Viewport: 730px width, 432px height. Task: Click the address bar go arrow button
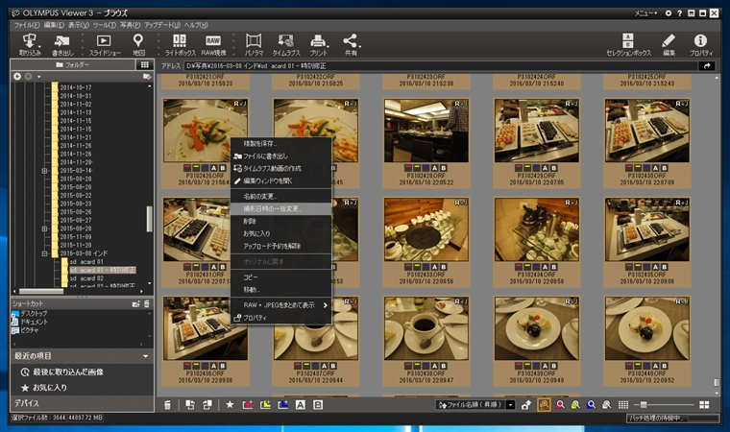click(707, 66)
